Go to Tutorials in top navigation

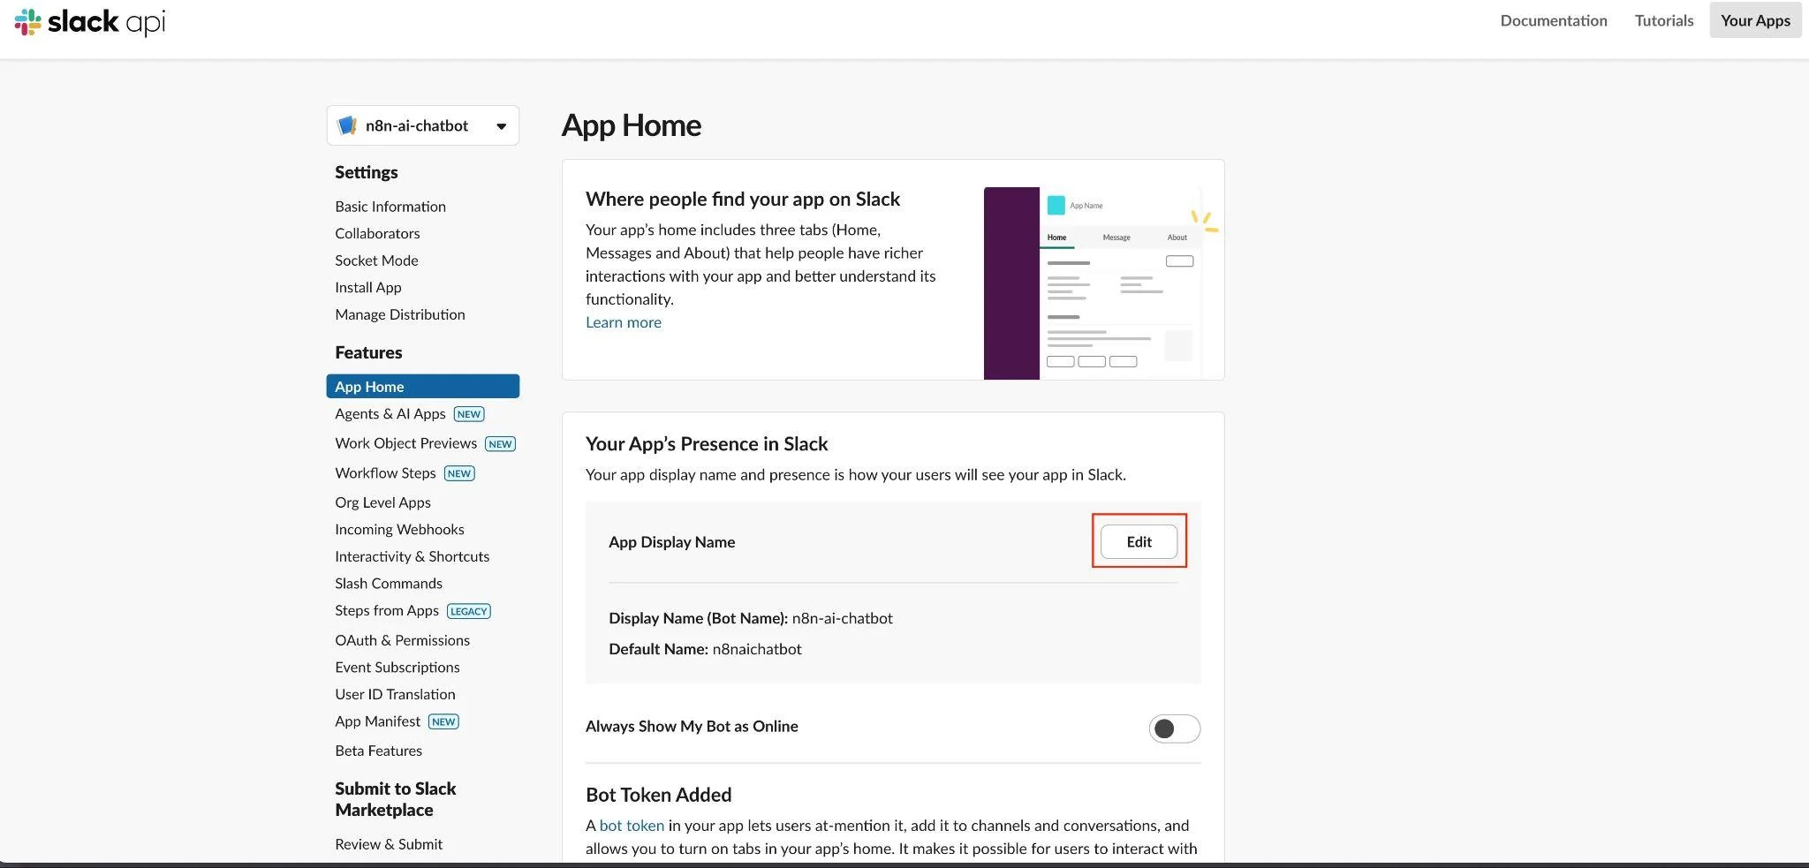pyautogui.click(x=1663, y=20)
